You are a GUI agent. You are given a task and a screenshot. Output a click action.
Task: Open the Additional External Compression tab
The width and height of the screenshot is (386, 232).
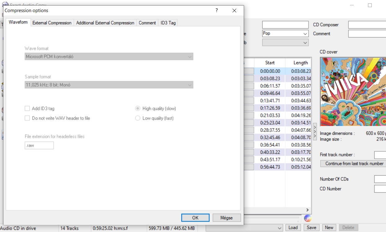click(x=105, y=23)
